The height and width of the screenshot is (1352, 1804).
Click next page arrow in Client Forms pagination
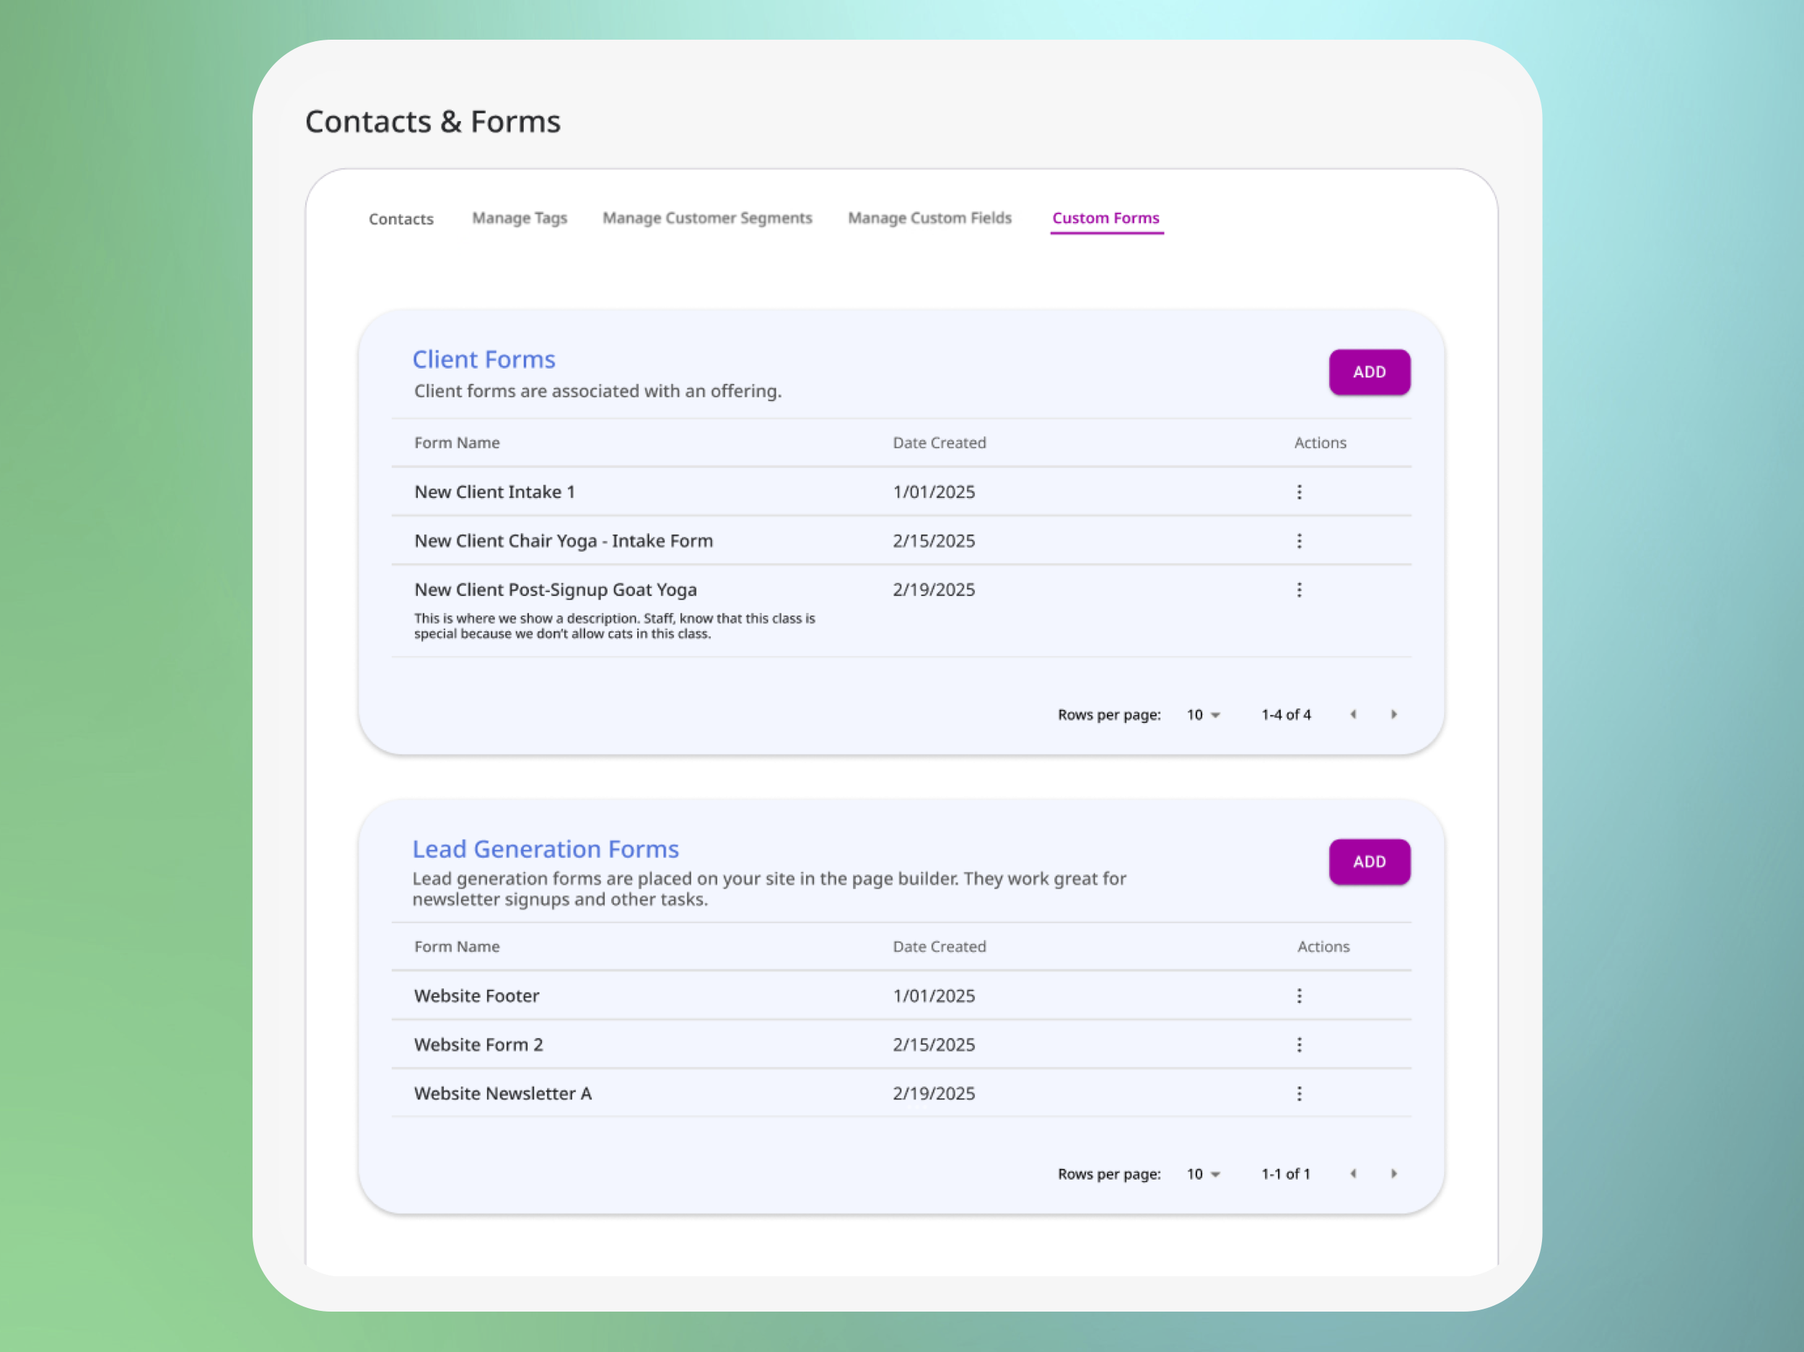pyautogui.click(x=1394, y=714)
